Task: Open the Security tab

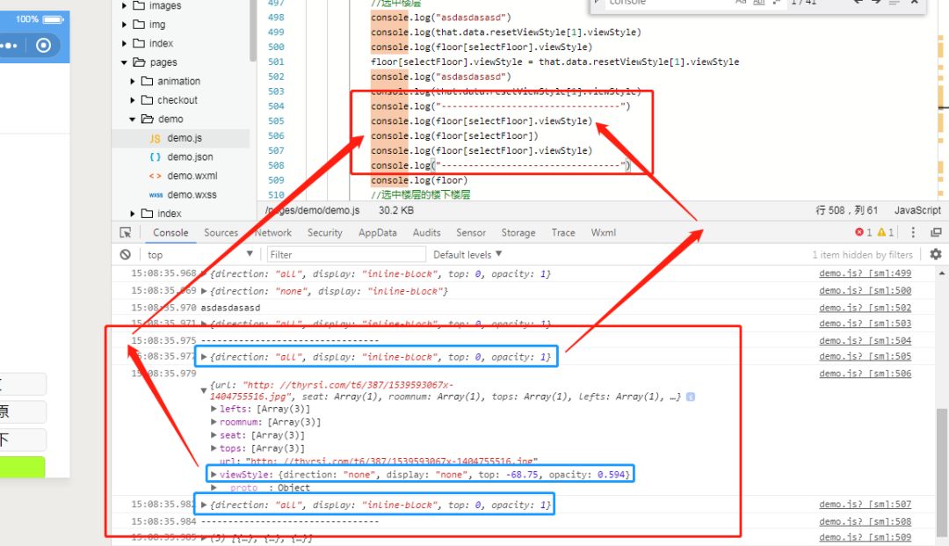Action: [x=324, y=232]
